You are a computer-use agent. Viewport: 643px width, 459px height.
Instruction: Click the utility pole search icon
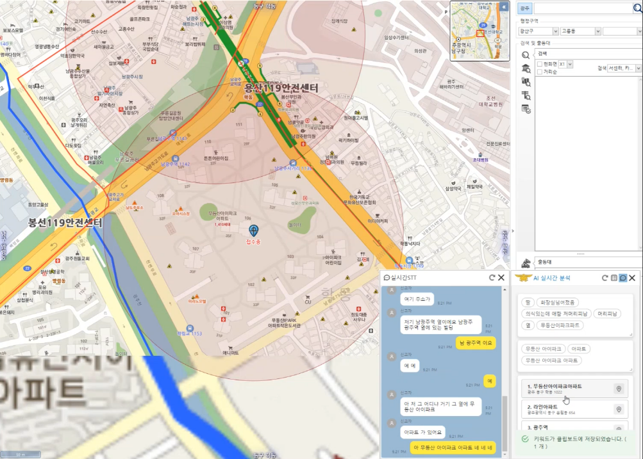point(526,95)
